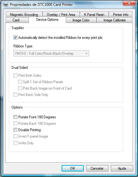The image size is (138, 177).
Task: Check Print Both Sides option
Action: pyautogui.click(x=15, y=75)
